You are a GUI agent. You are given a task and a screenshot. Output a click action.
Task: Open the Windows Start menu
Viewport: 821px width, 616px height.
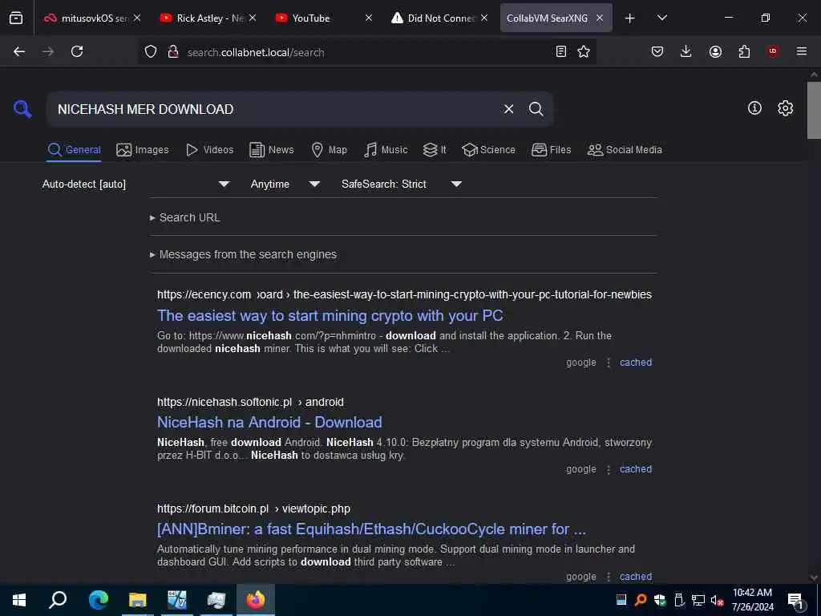click(19, 600)
